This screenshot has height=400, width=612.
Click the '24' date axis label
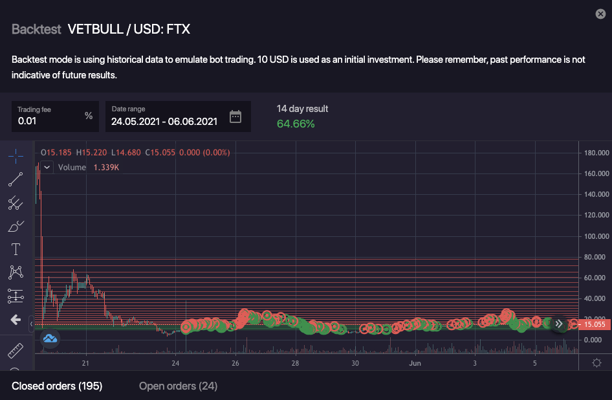click(175, 363)
